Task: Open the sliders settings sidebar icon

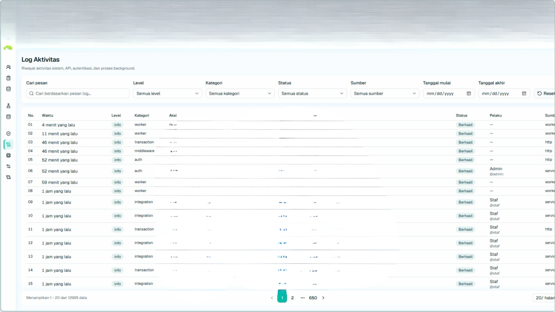Action: 8,166
